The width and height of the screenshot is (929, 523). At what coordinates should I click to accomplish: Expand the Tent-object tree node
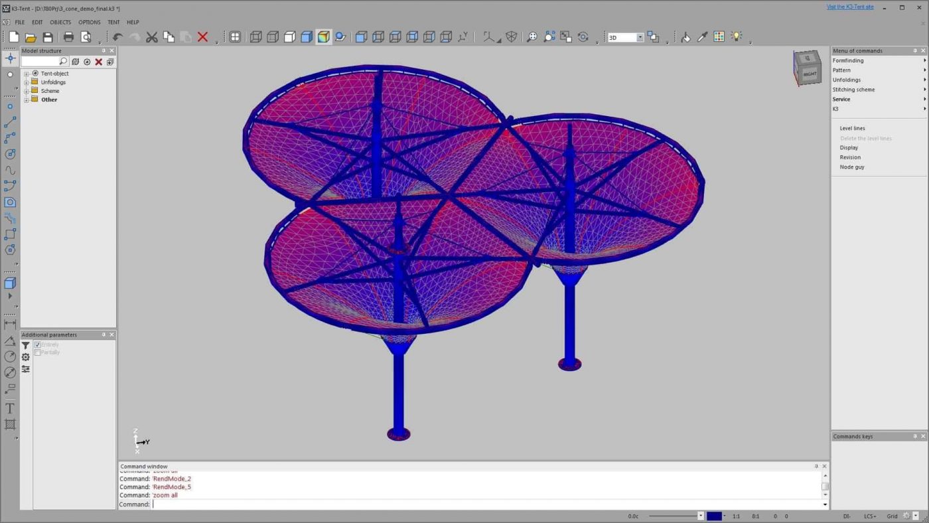[x=27, y=74]
